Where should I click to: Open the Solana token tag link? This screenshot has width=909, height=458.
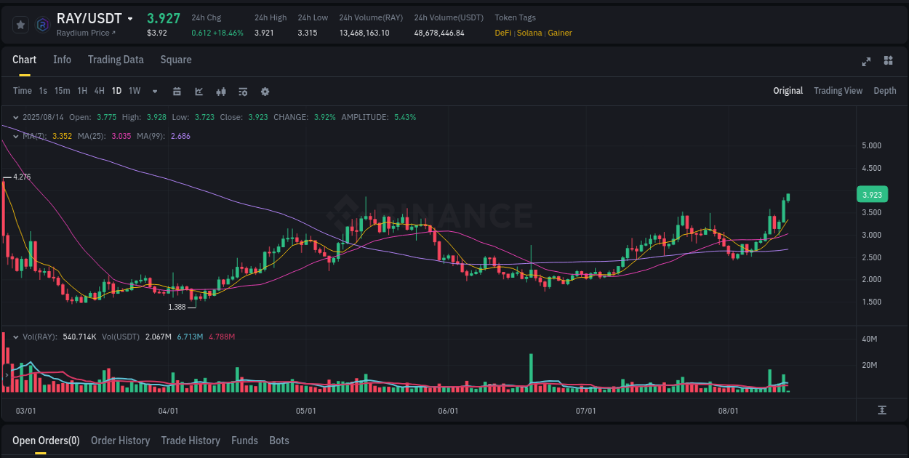pos(529,33)
